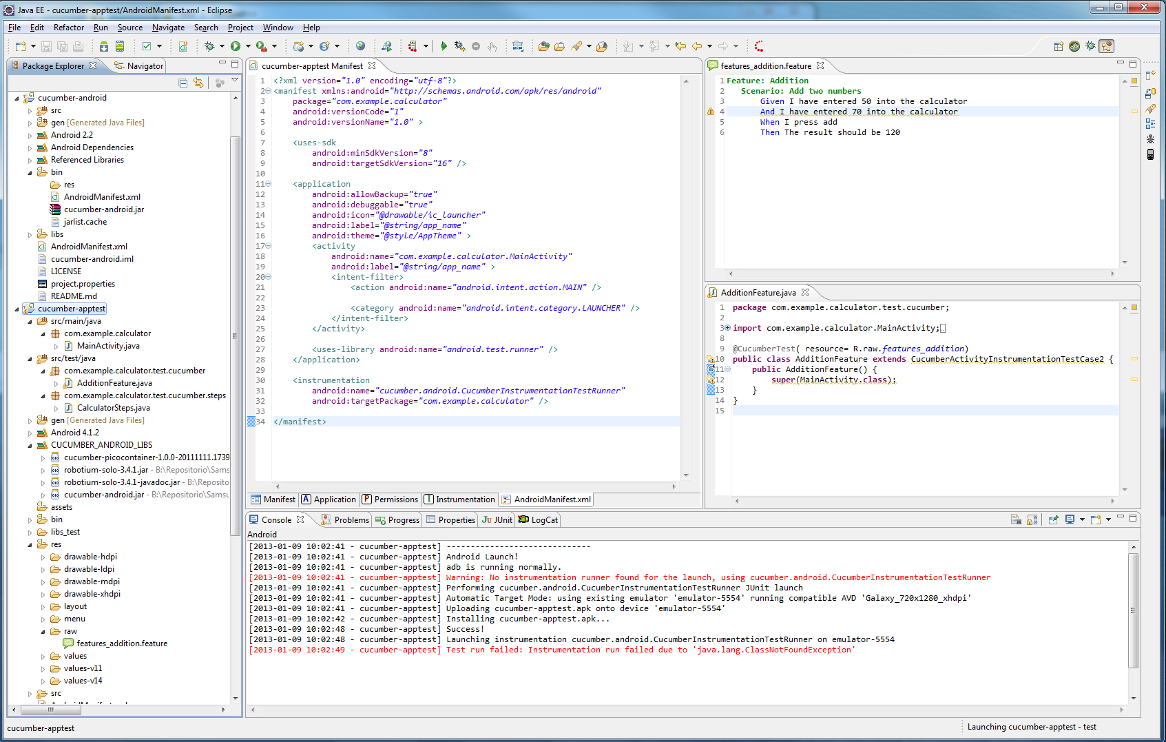This screenshot has height=742, width=1166.
Task: Click Package Explorer horizontal scrollbar thumb
Action: tap(50, 709)
